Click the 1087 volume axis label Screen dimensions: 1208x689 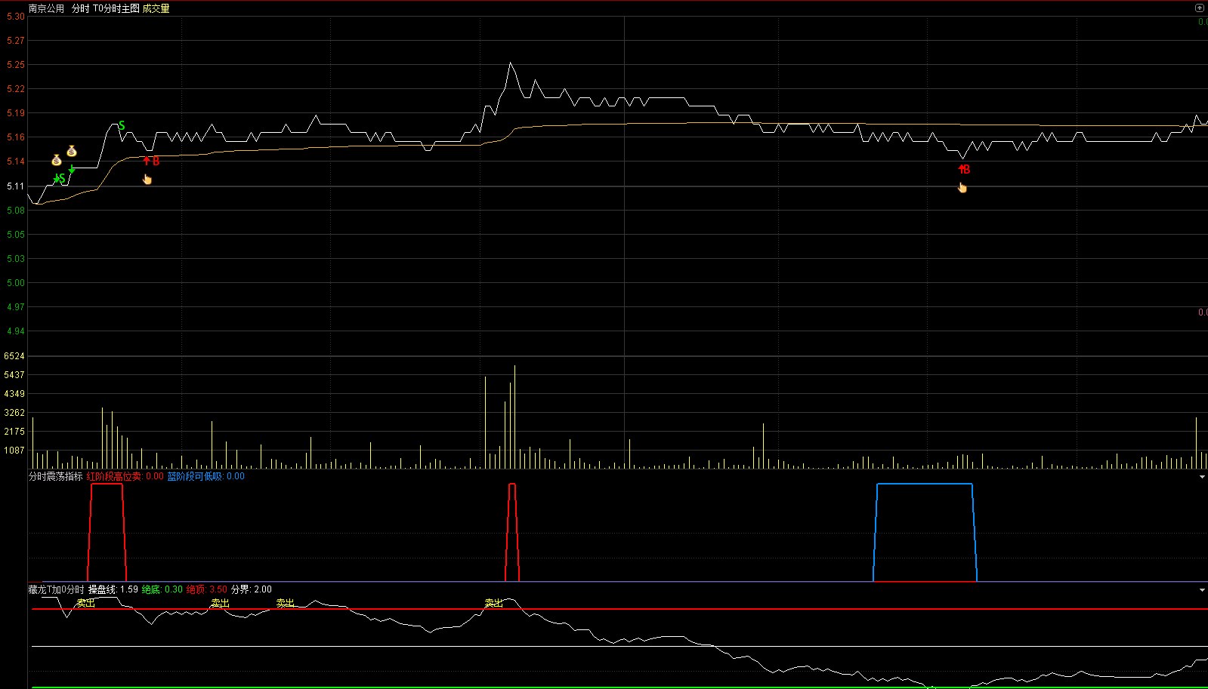14,451
